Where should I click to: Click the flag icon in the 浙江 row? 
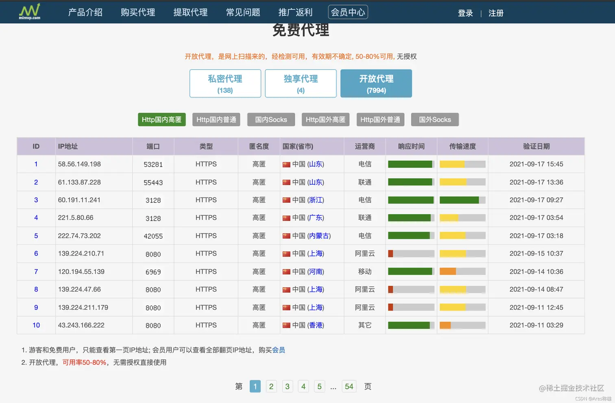point(286,200)
